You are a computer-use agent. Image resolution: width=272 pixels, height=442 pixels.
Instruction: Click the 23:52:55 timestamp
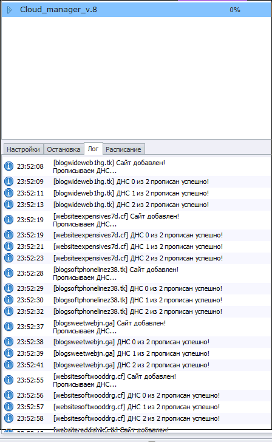pos(30,380)
